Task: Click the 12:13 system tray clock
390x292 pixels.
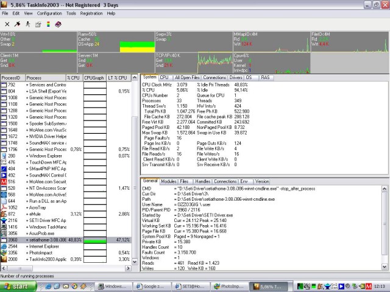Action: coord(379,287)
